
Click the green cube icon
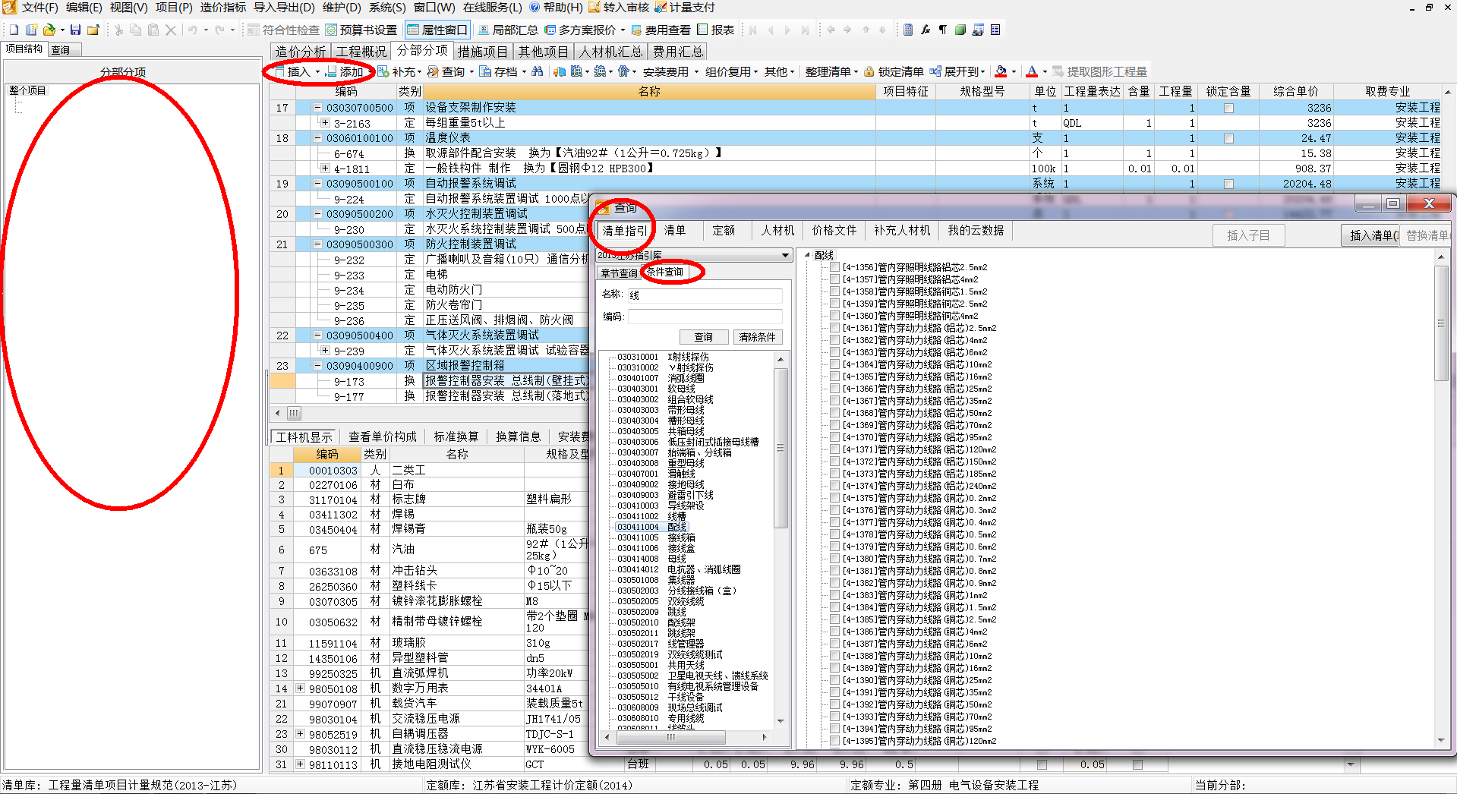pyautogui.click(x=960, y=30)
